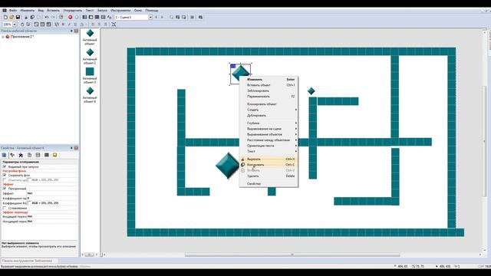Toggle 'Сглаживание' checkbox
The image size is (491, 276).
tap(5, 208)
